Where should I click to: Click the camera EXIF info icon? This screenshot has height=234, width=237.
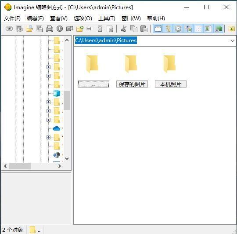click(x=70, y=29)
